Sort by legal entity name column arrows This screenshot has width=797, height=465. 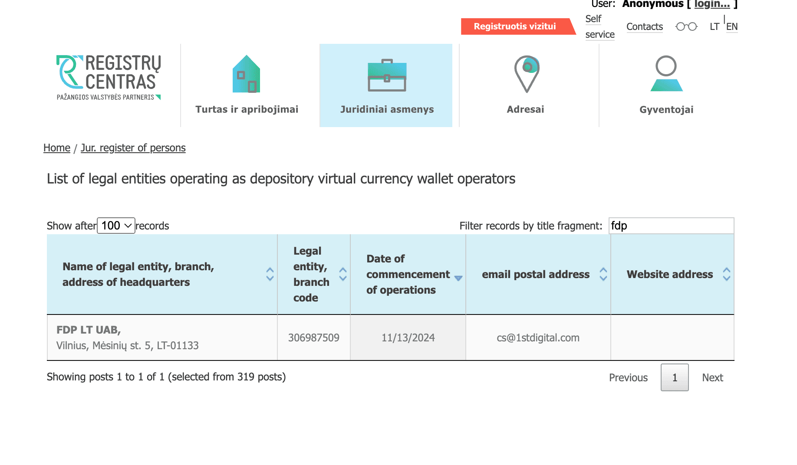270,274
